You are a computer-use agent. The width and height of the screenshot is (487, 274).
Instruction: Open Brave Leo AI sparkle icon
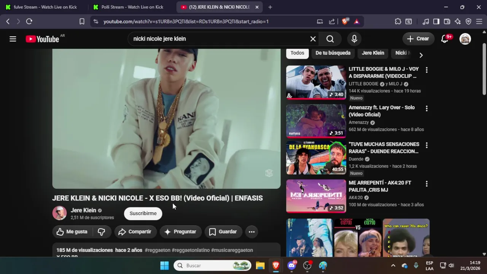pyautogui.click(x=458, y=21)
